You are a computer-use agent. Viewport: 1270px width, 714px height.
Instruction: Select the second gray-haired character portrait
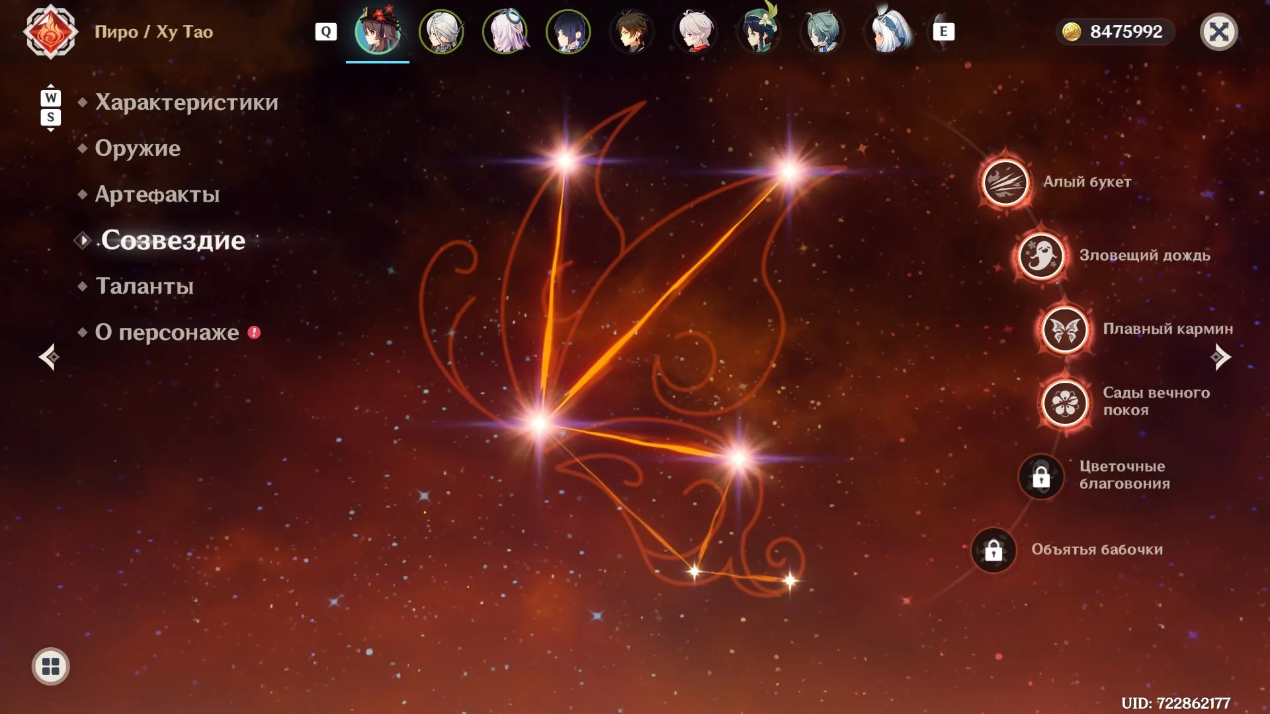441,31
